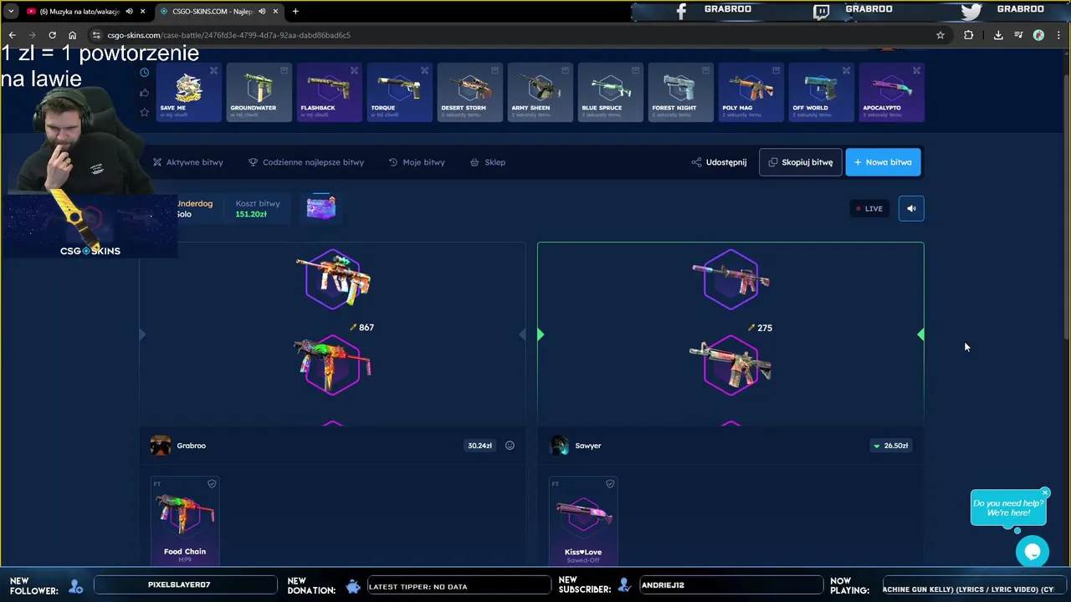Mute the CSGO-SKINS.COM tab audio
The image size is (1071, 602).
pyautogui.click(x=262, y=12)
